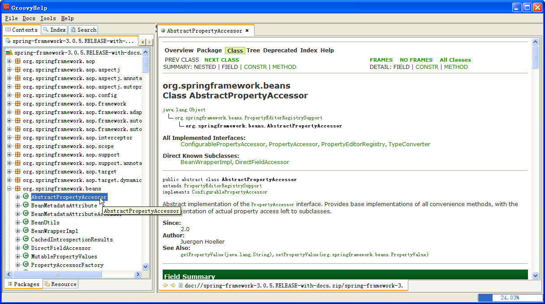
Task: Expand the org.springframework.aop.framework package node
Action: pos(9,104)
